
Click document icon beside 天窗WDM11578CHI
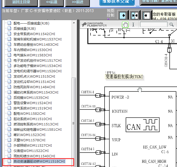9,140
